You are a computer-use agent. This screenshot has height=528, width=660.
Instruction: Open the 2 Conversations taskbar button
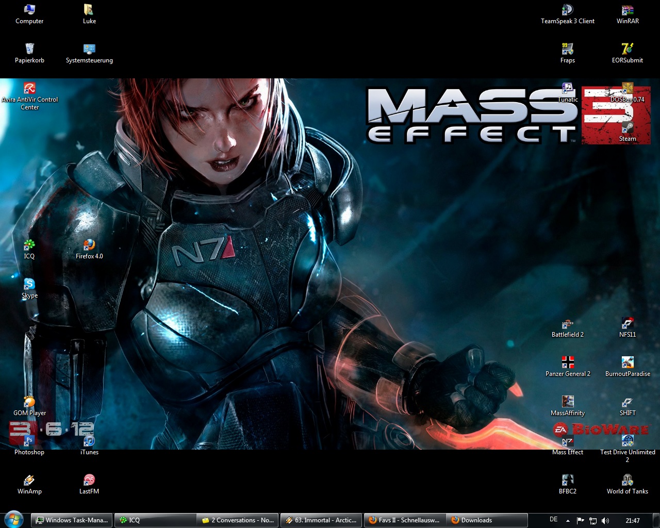238,520
